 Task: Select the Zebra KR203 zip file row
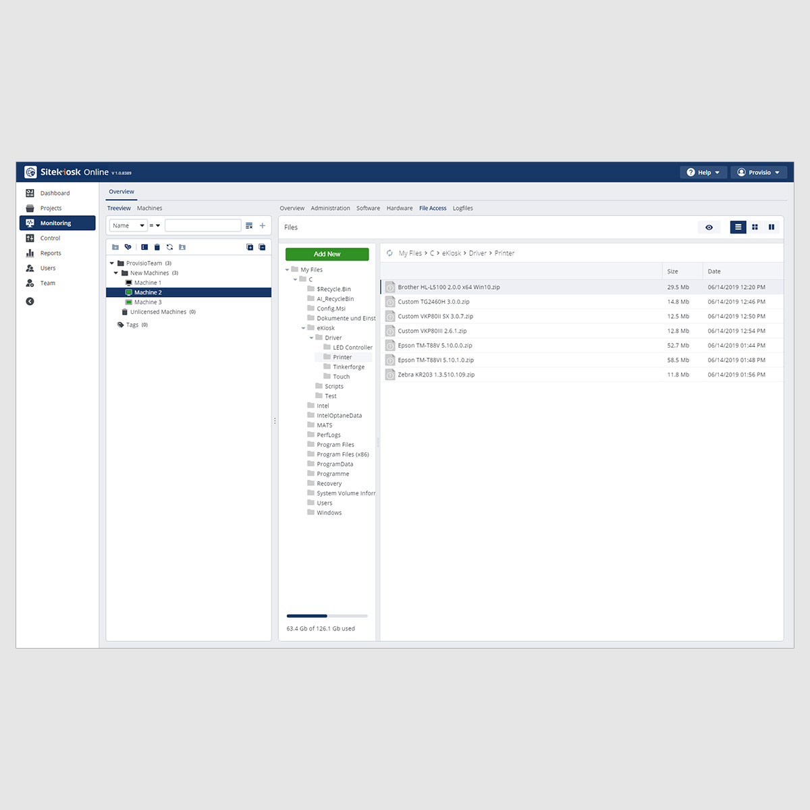[436, 375]
